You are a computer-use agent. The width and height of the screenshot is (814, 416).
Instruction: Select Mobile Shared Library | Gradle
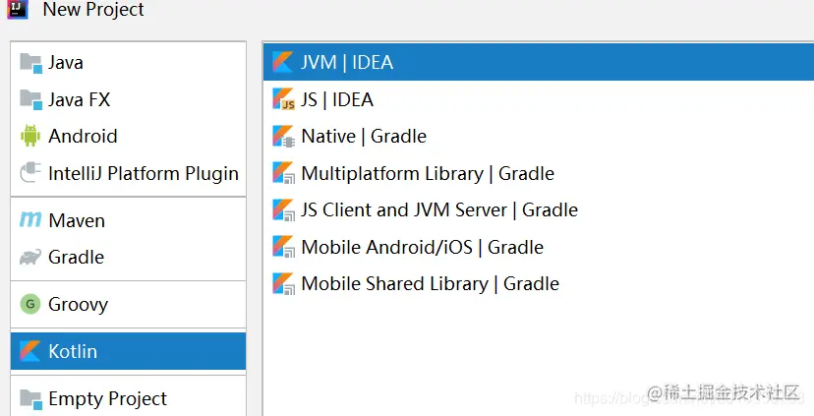tap(430, 284)
